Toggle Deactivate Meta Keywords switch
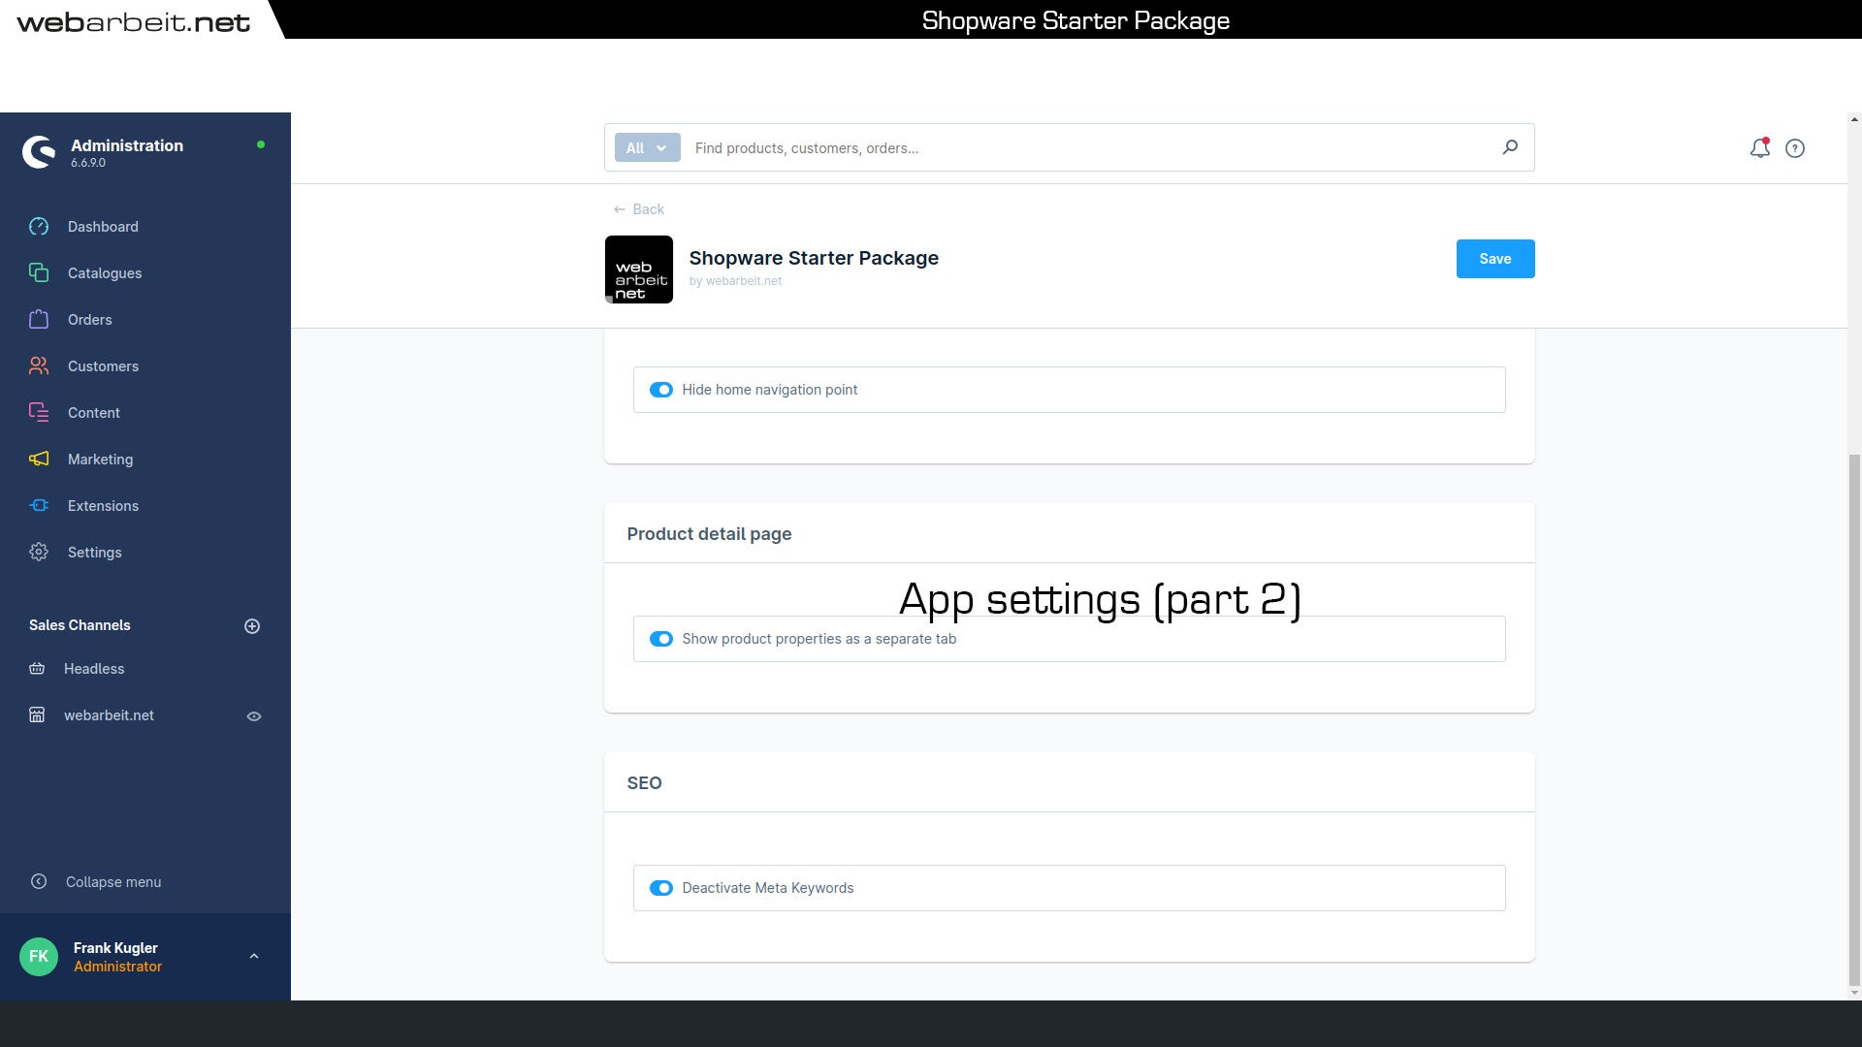This screenshot has height=1047, width=1862. [661, 888]
